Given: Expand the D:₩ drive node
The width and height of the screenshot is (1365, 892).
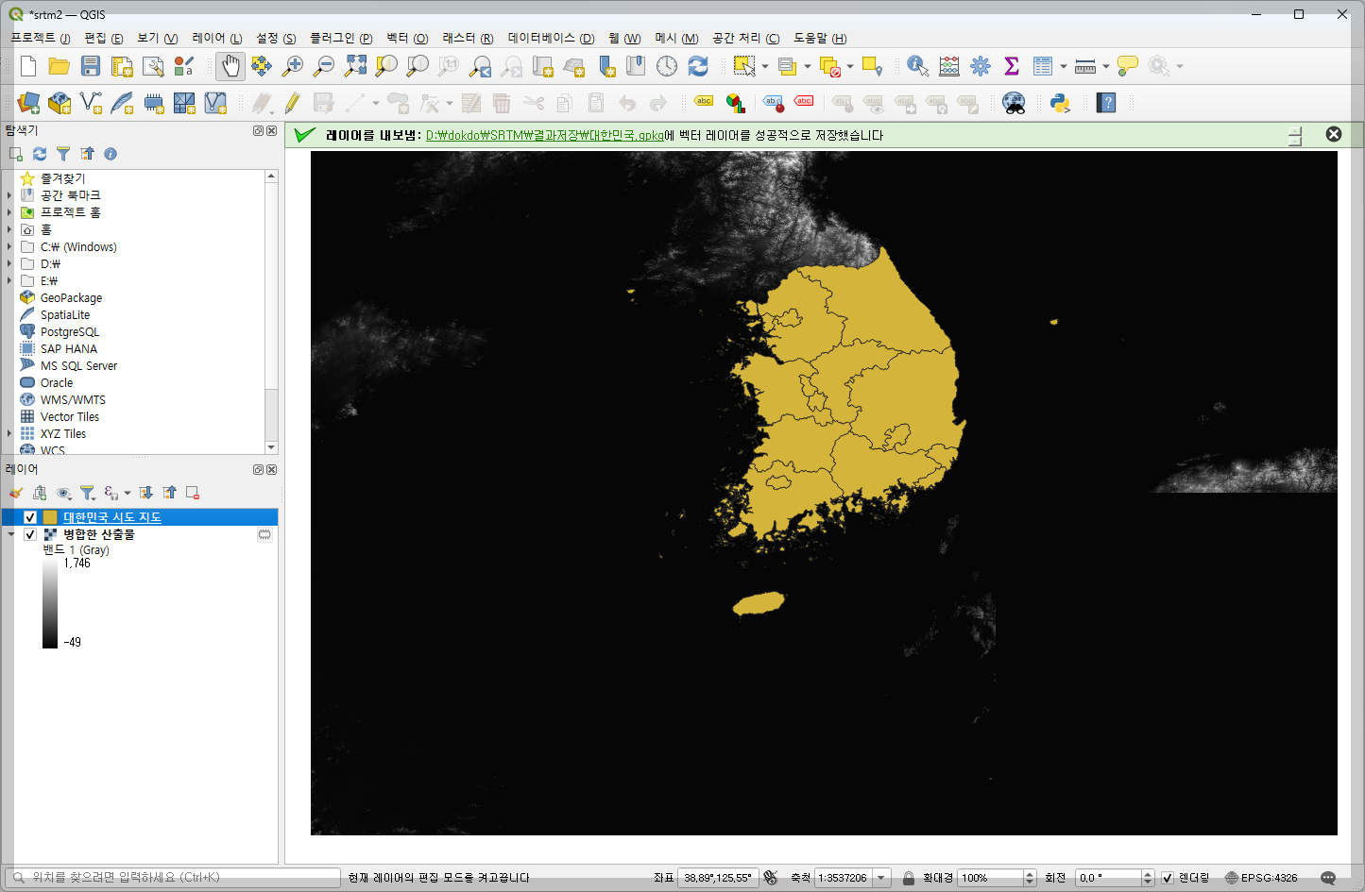Looking at the screenshot, I should 9,264.
